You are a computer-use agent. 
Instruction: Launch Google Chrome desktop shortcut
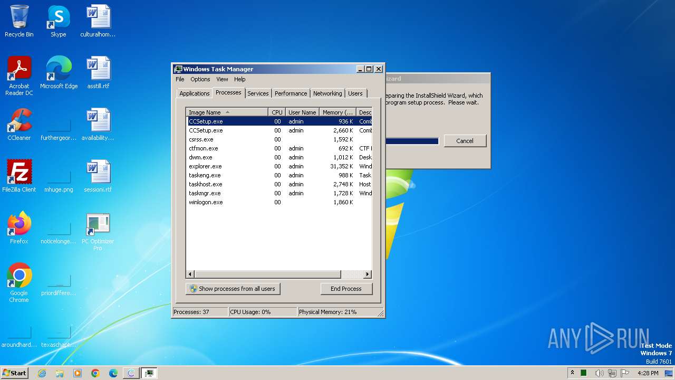[x=19, y=283]
